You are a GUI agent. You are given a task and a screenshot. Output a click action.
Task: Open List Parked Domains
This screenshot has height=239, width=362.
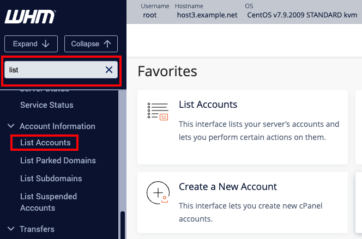tap(58, 161)
